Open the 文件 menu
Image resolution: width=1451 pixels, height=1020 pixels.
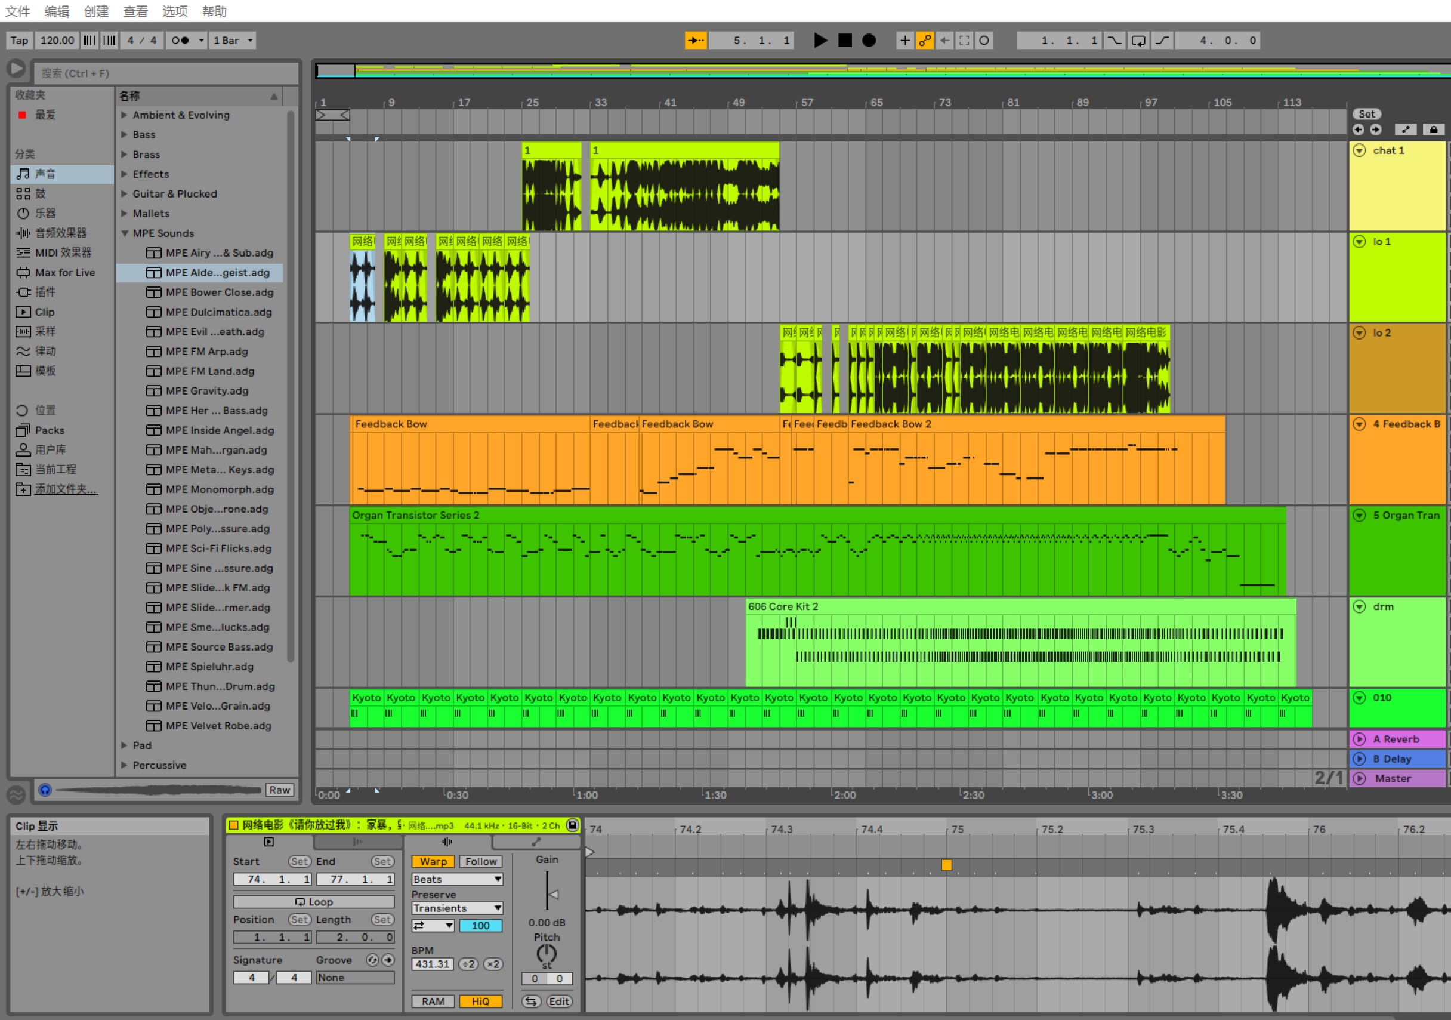[x=18, y=11]
